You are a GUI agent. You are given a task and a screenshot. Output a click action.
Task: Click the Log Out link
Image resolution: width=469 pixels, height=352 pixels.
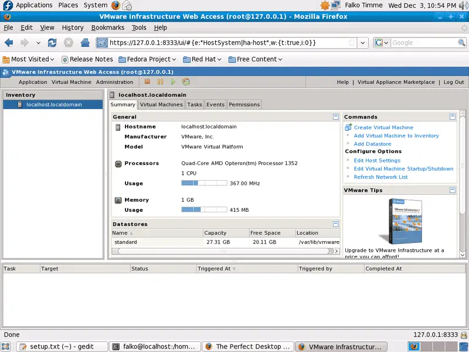click(454, 82)
